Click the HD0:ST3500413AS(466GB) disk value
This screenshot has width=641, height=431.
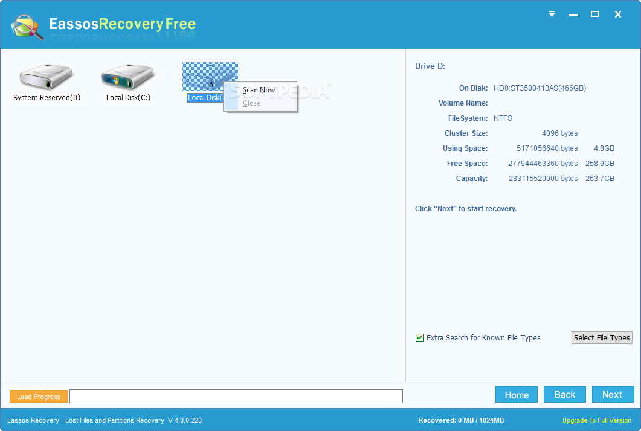pos(540,88)
